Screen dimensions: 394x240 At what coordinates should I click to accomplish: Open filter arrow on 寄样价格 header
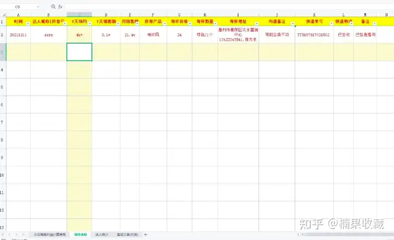(x=190, y=24)
